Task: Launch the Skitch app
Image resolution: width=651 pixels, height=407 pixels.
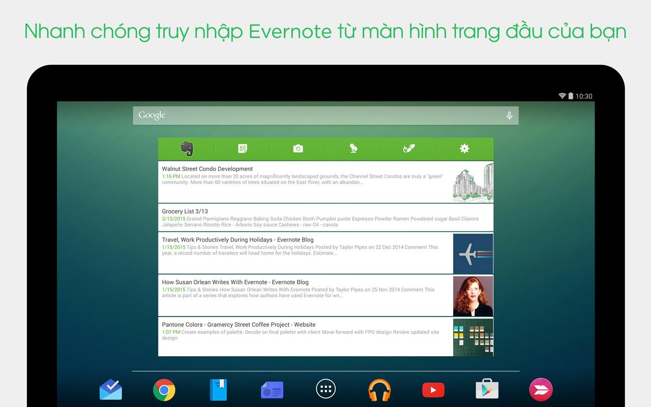Action: click(x=541, y=390)
